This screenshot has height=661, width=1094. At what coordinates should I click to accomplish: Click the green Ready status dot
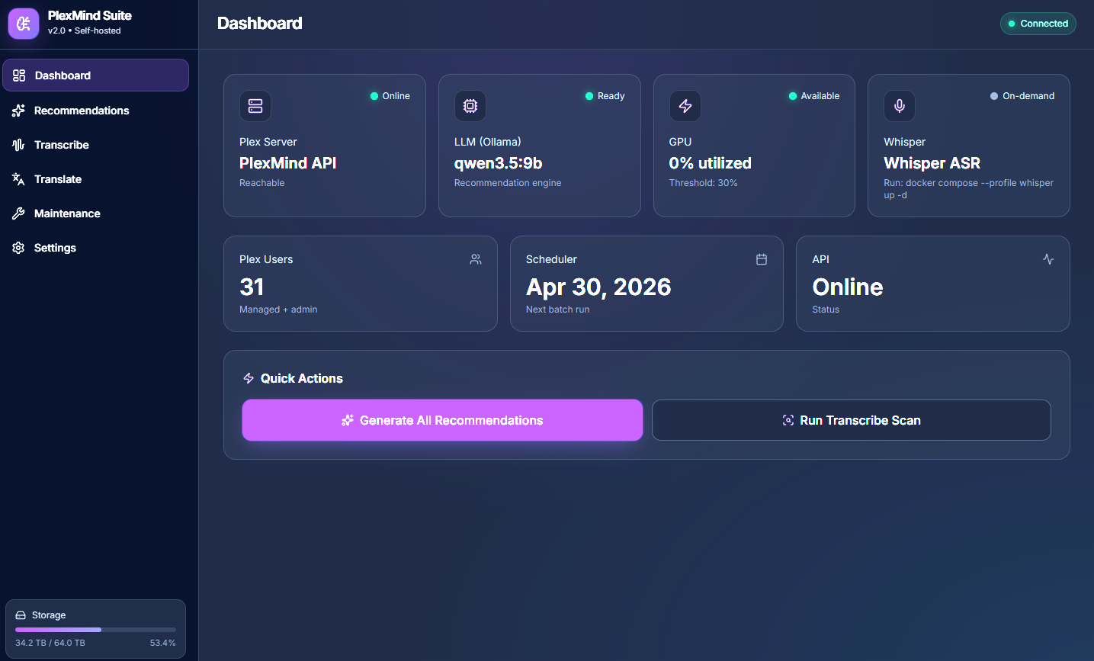tap(589, 96)
